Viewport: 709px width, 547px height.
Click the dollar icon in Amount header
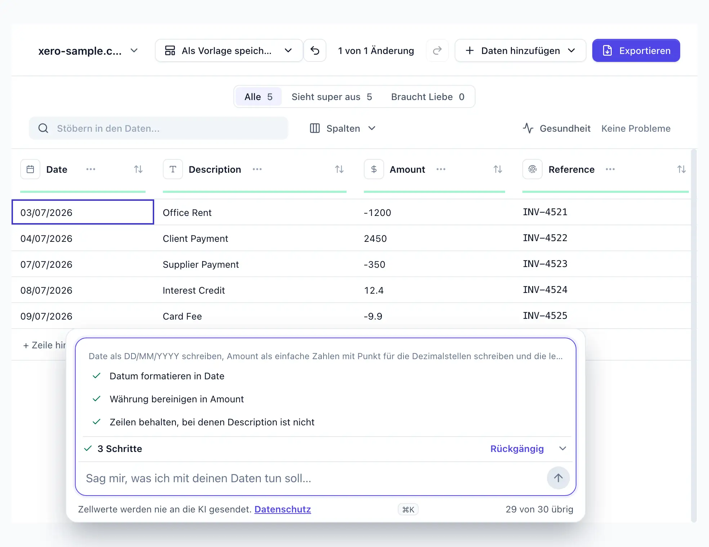374,169
